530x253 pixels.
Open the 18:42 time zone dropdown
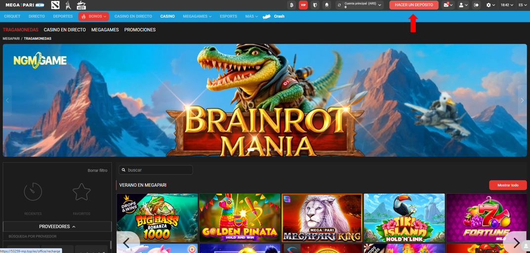pos(507,5)
